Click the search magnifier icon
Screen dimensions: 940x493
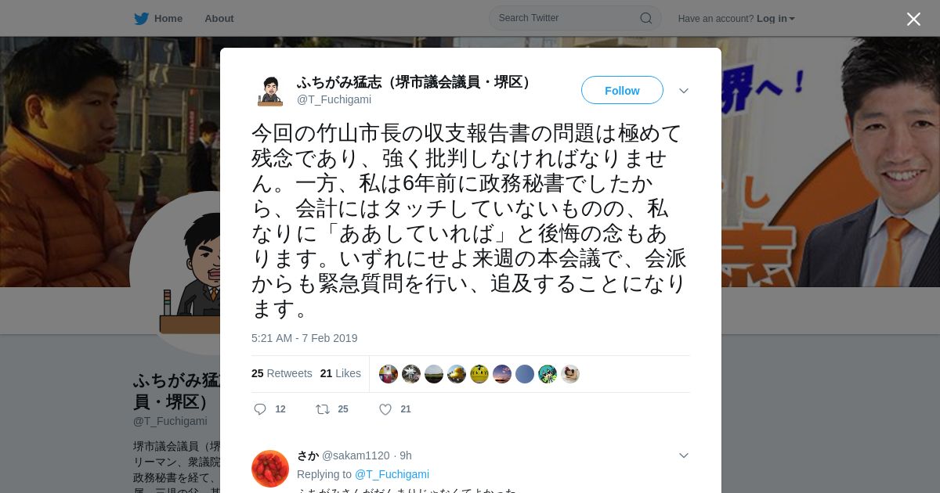click(646, 18)
